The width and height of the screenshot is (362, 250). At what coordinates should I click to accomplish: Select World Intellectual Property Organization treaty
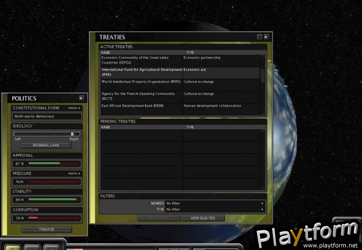(x=142, y=84)
